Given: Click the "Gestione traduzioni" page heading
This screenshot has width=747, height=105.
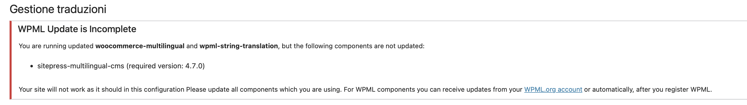Looking at the screenshot, I should coord(58,9).
